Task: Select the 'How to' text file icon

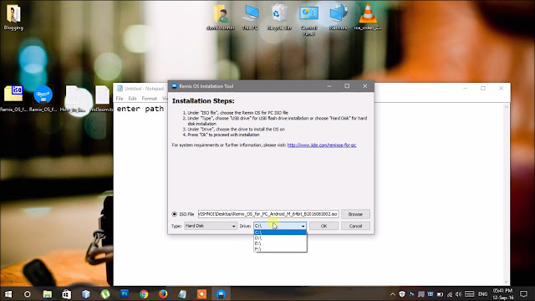Action: point(73,99)
